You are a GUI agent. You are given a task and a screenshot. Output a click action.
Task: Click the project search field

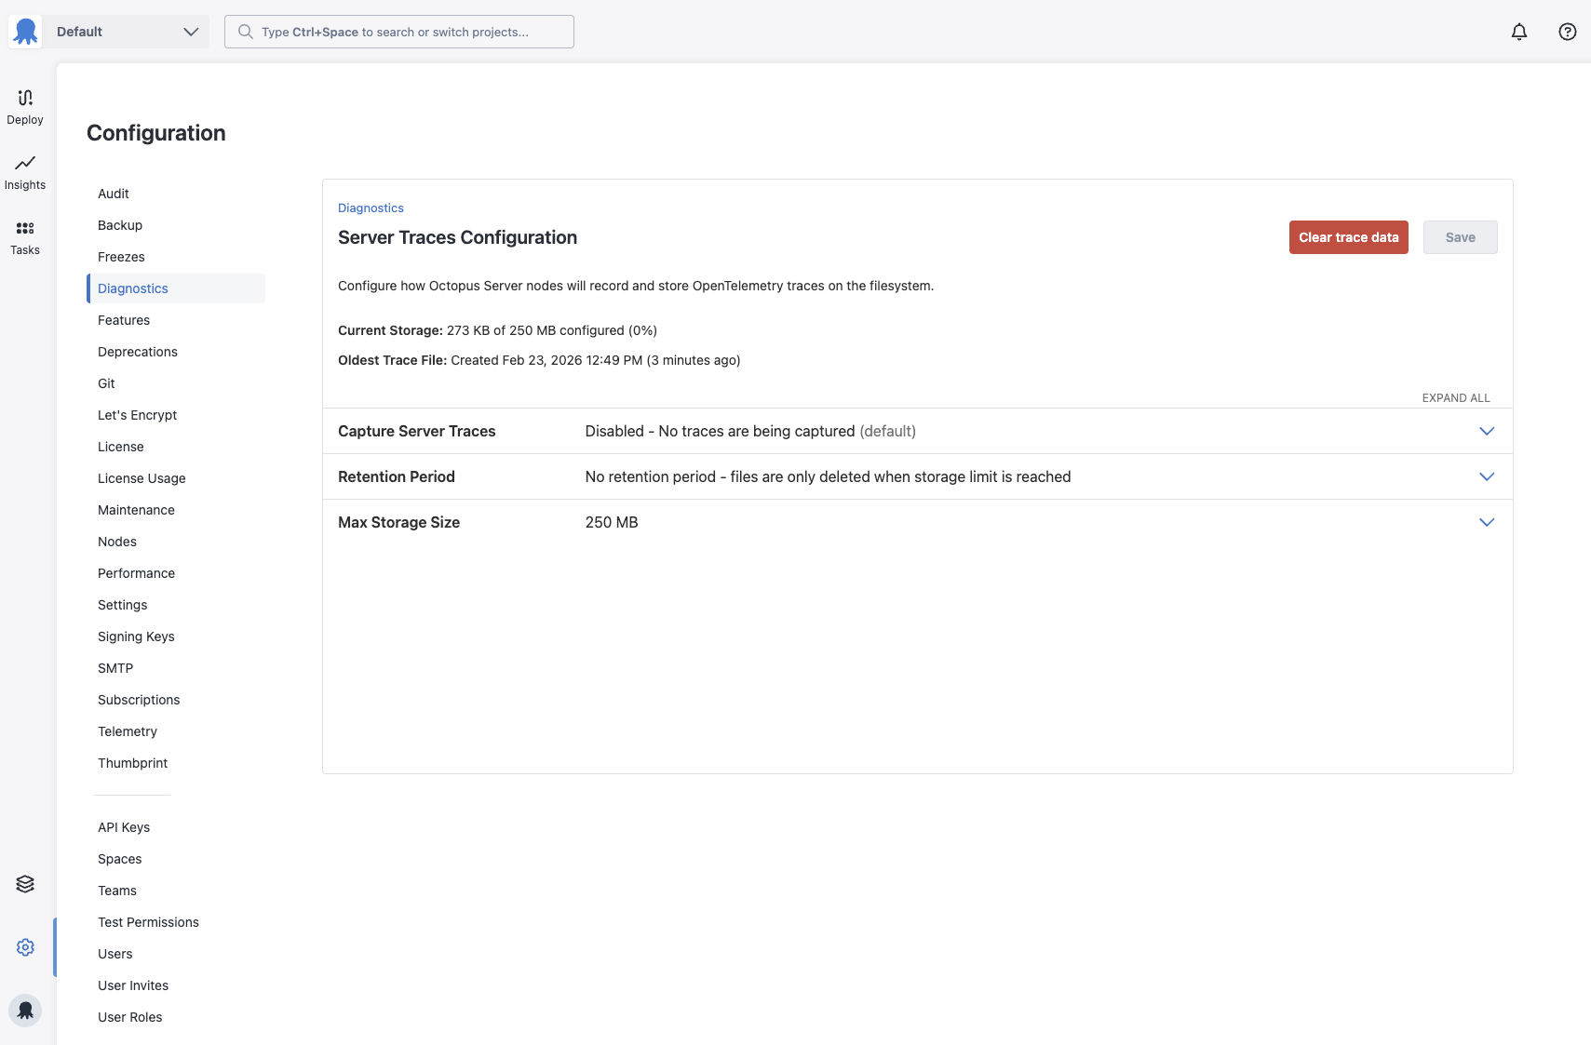[398, 31]
